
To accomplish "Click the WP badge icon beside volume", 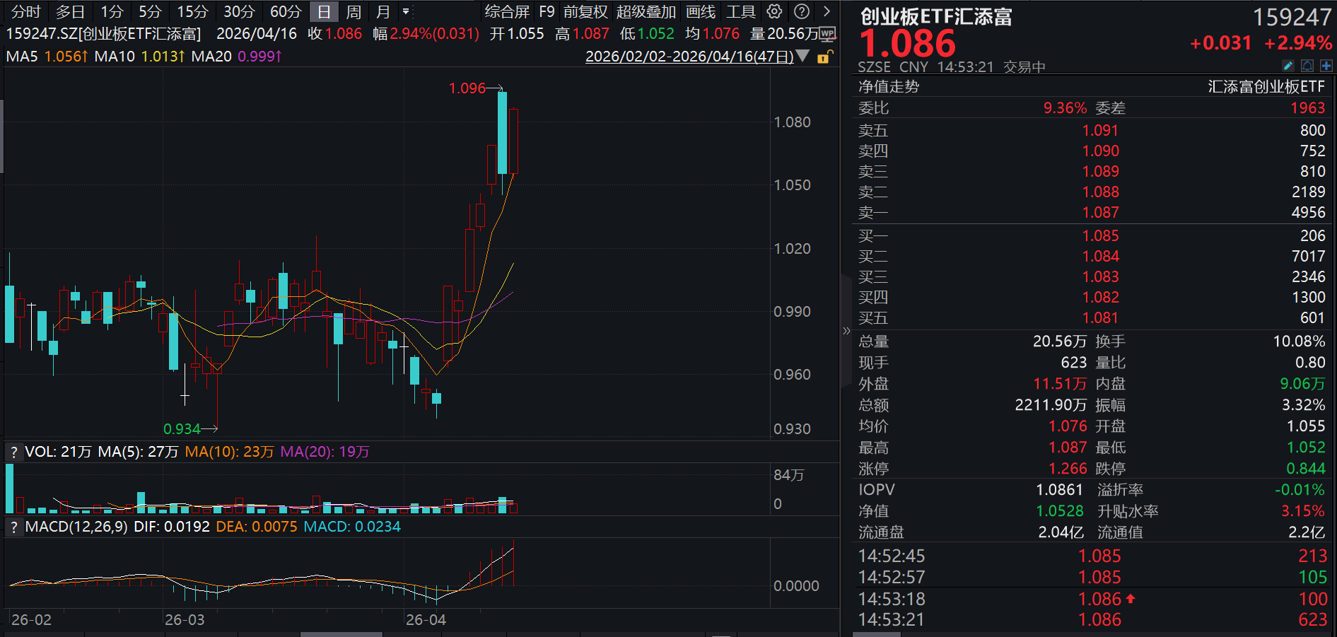I will [827, 34].
